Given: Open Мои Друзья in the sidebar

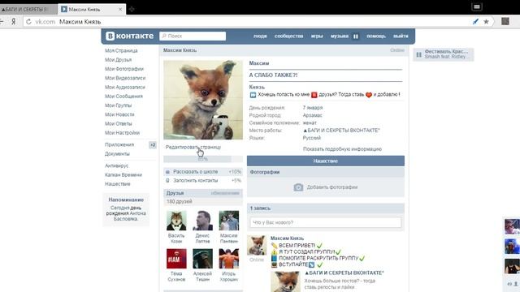Looking at the screenshot, I should [x=118, y=59].
